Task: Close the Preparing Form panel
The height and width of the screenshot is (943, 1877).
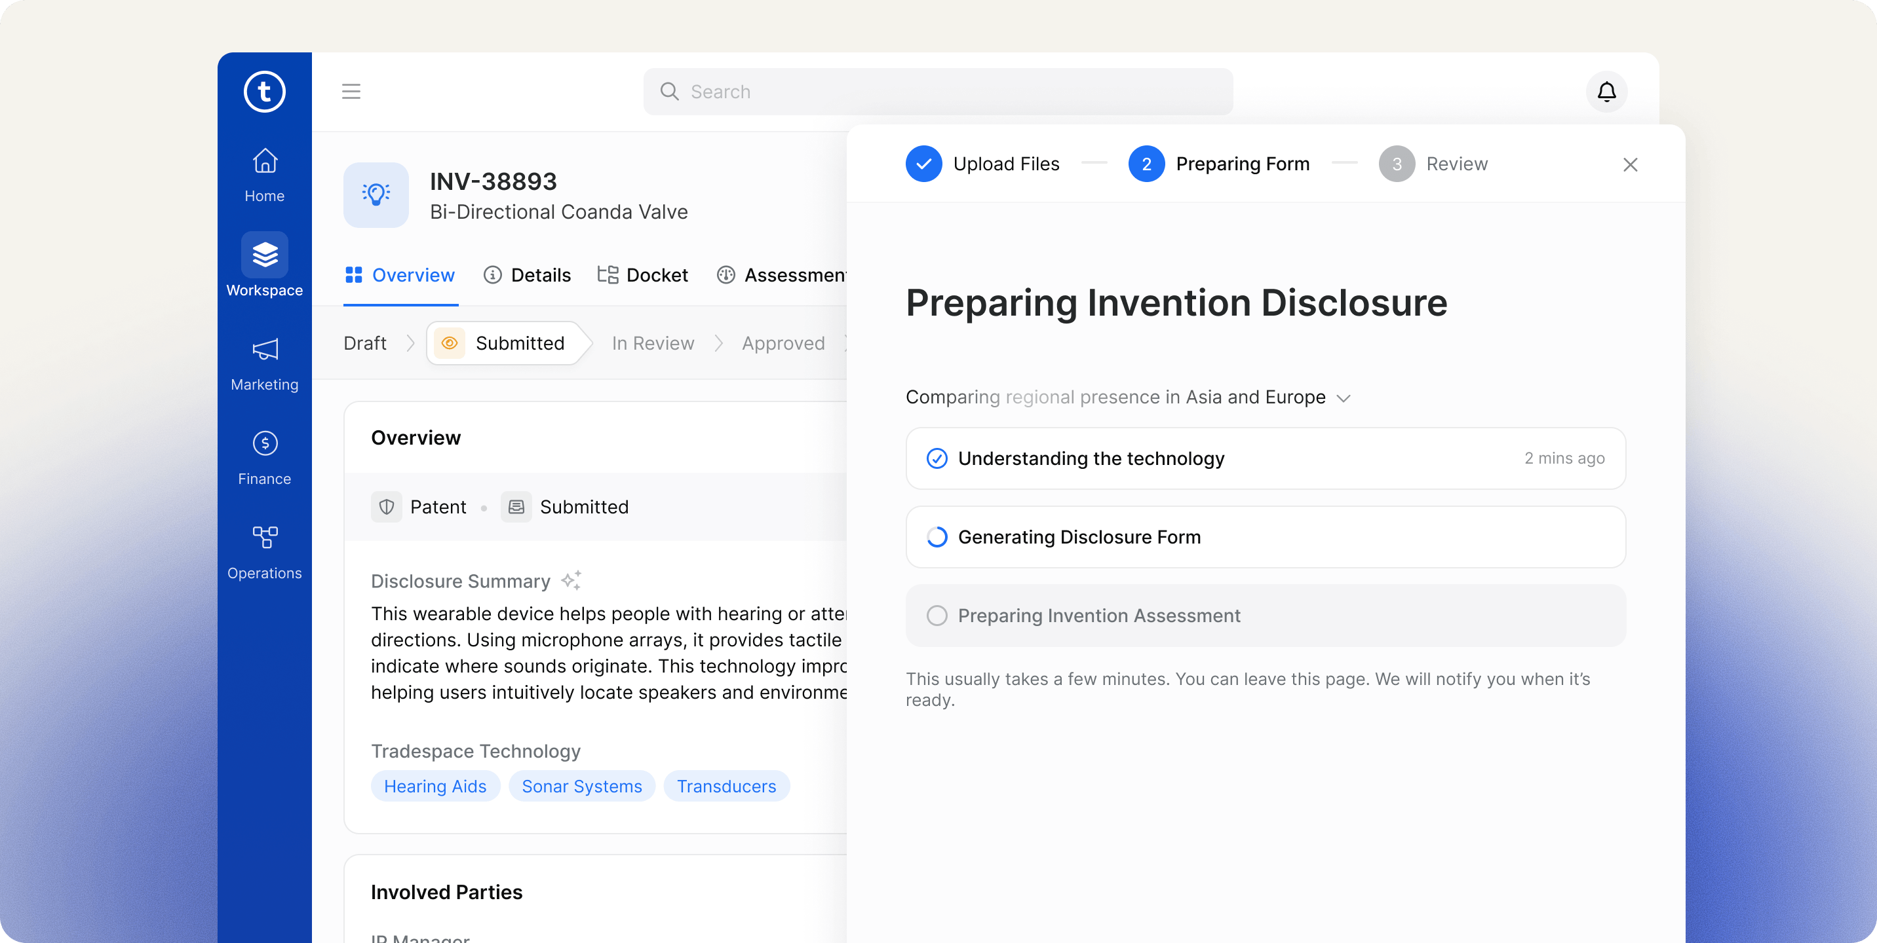Action: (x=1630, y=164)
